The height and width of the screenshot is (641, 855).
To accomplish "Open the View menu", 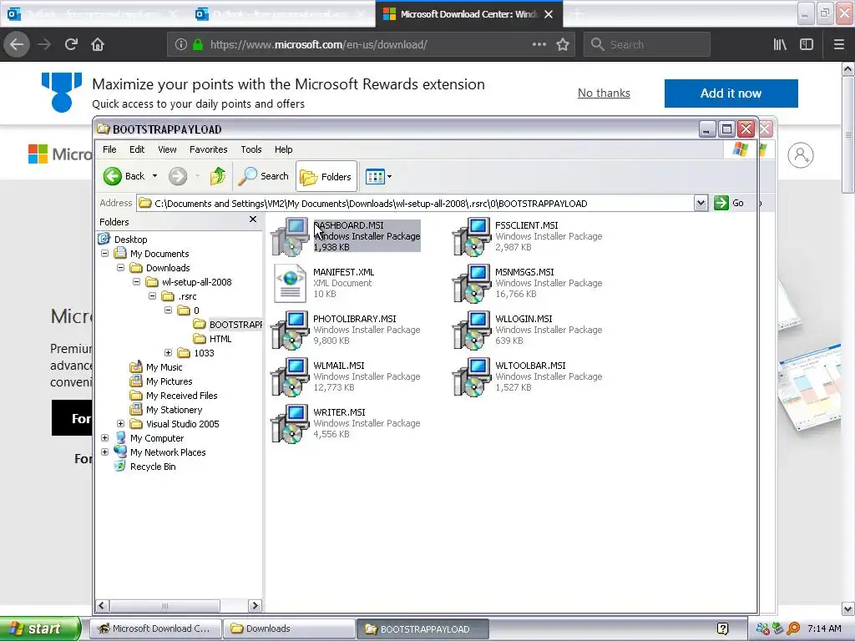I will (167, 149).
